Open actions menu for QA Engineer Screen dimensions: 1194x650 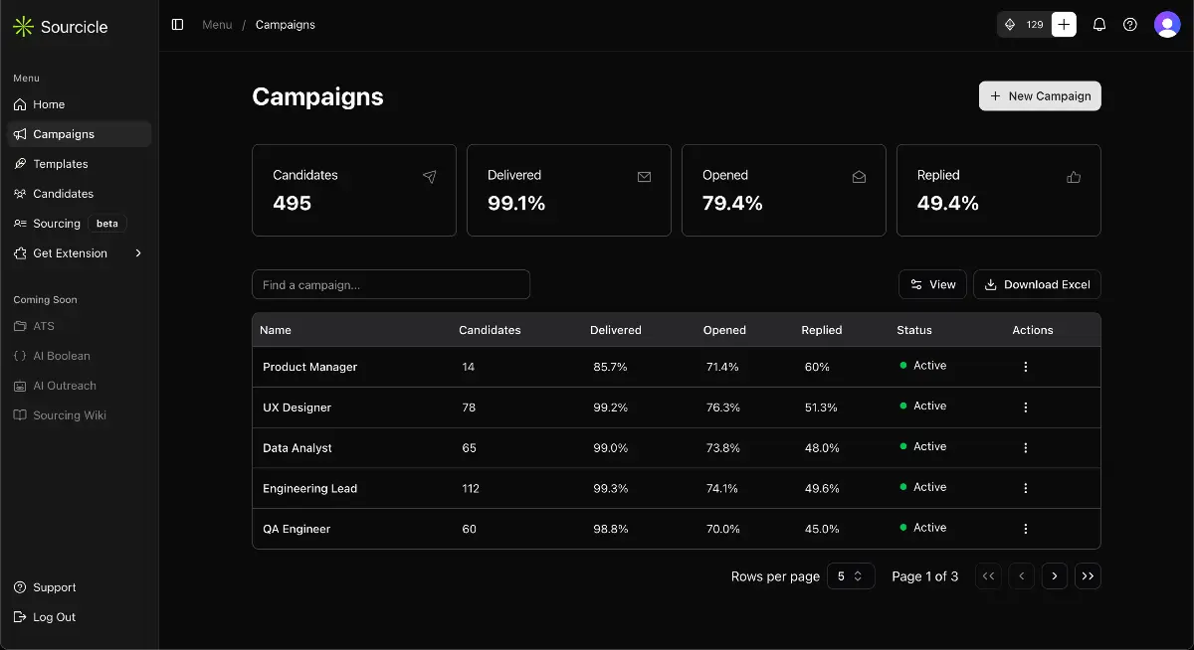pyautogui.click(x=1025, y=529)
